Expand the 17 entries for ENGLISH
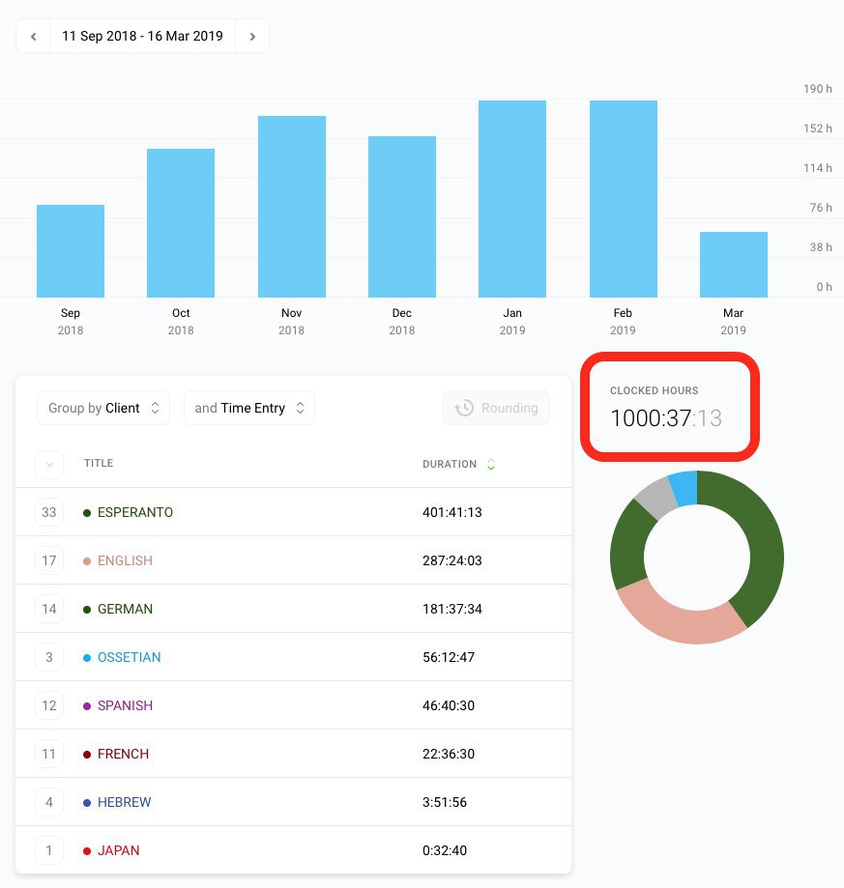The image size is (844, 888). coord(49,560)
